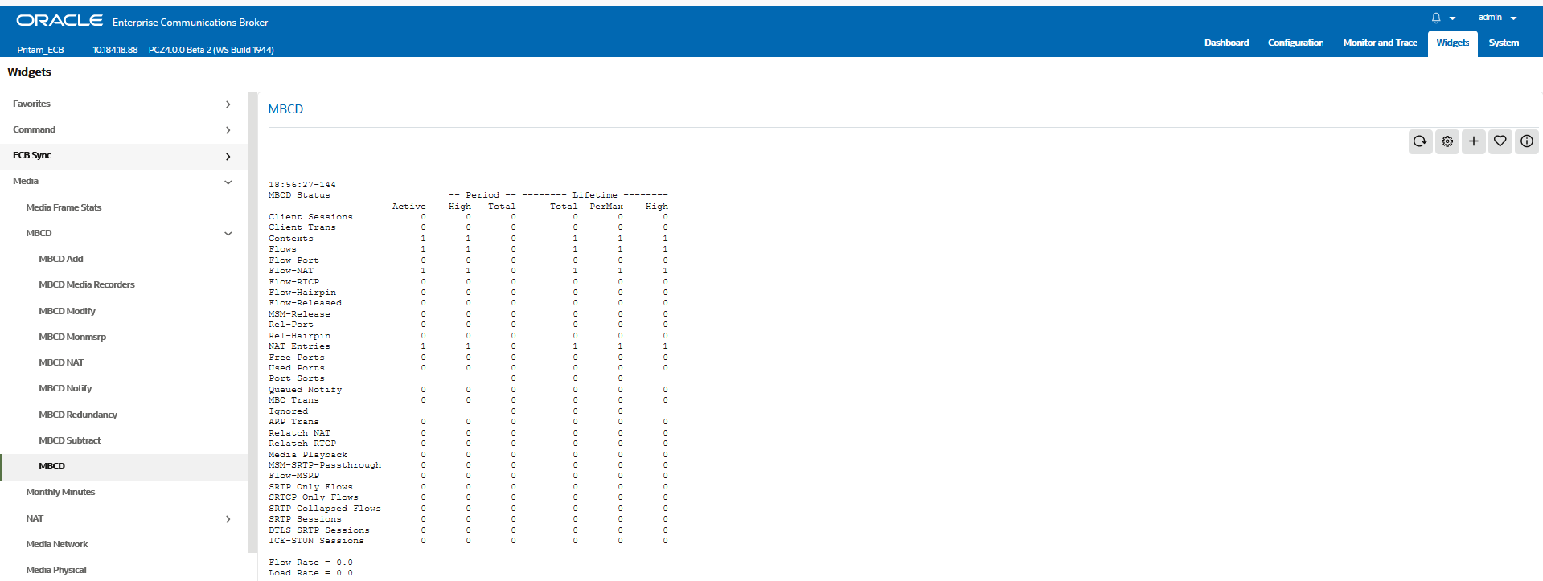Click the 'ICE-STUN Sessions' row label
The width and height of the screenshot is (1543, 581).
[316, 541]
